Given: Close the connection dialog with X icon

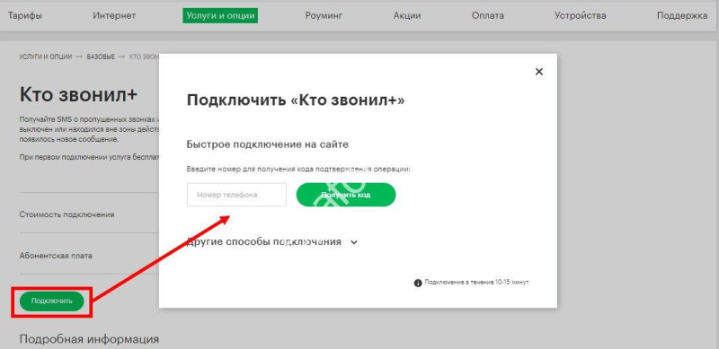Looking at the screenshot, I should (x=538, y=72).
